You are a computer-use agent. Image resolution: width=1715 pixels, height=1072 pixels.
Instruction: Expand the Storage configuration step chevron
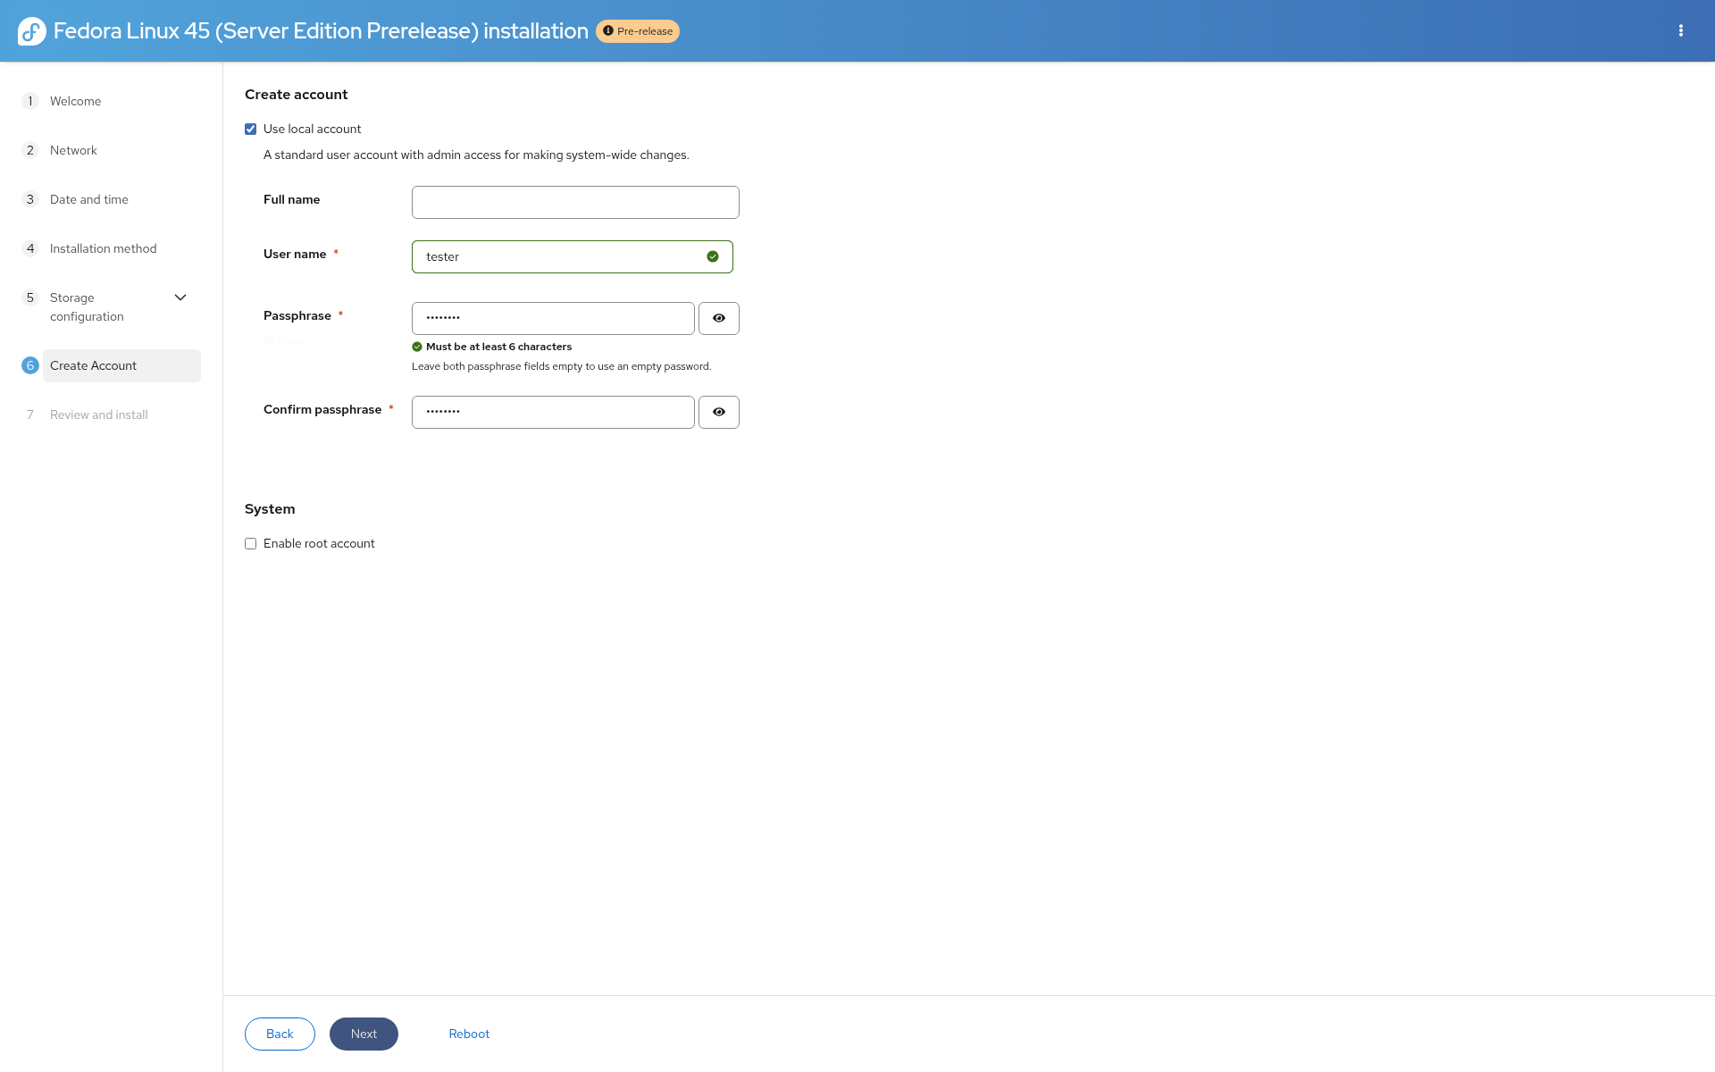pos(180,297)
